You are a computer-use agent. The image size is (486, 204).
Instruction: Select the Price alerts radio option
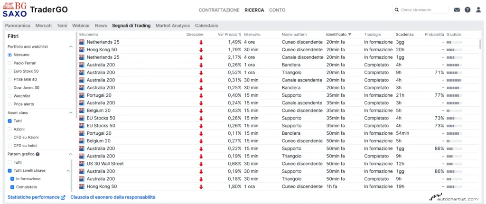point(10,104)
